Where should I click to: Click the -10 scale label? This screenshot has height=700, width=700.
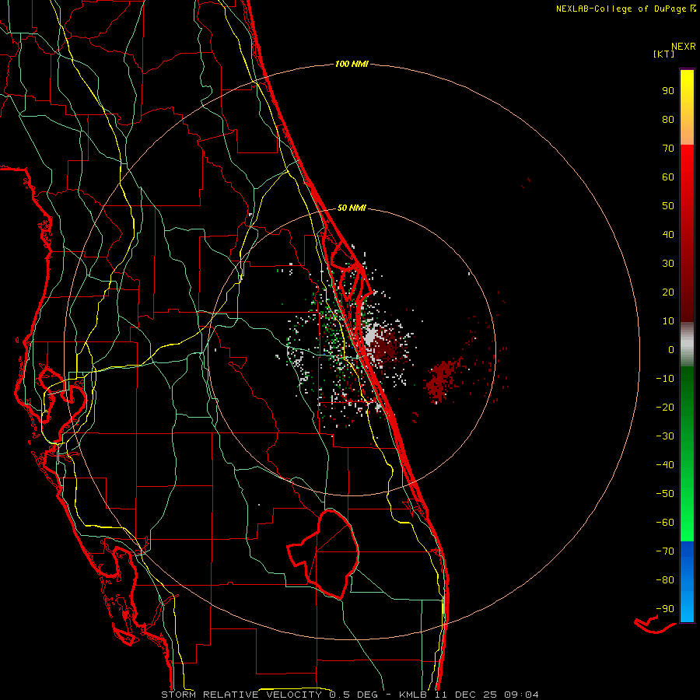[x=665, y=379]
